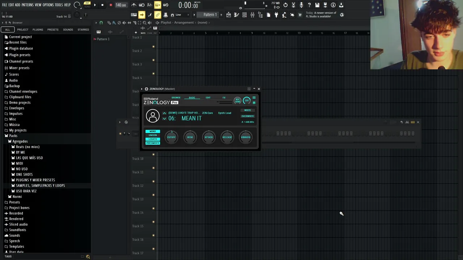Open the PATTERNS menu

27,5
